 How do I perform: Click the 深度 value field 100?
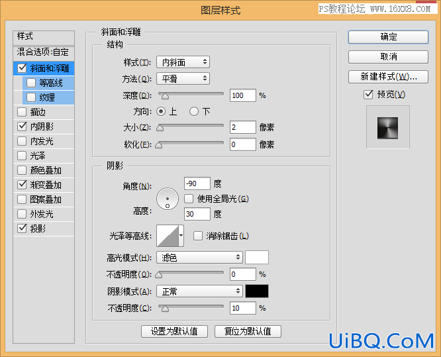[x=243, y=95]
